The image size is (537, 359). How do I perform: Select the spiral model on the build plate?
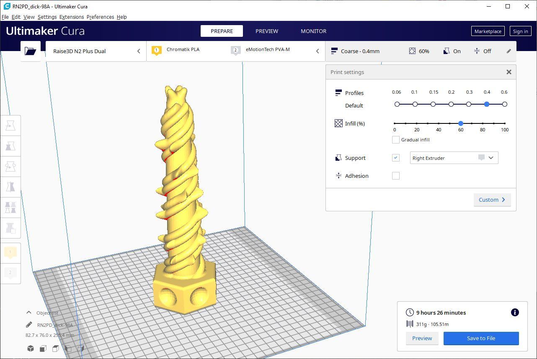pyautogui.click(x=183, y=201)
